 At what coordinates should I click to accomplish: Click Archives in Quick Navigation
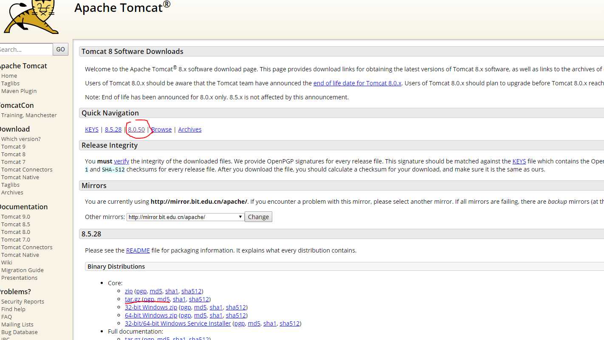[x=190, y=129]
